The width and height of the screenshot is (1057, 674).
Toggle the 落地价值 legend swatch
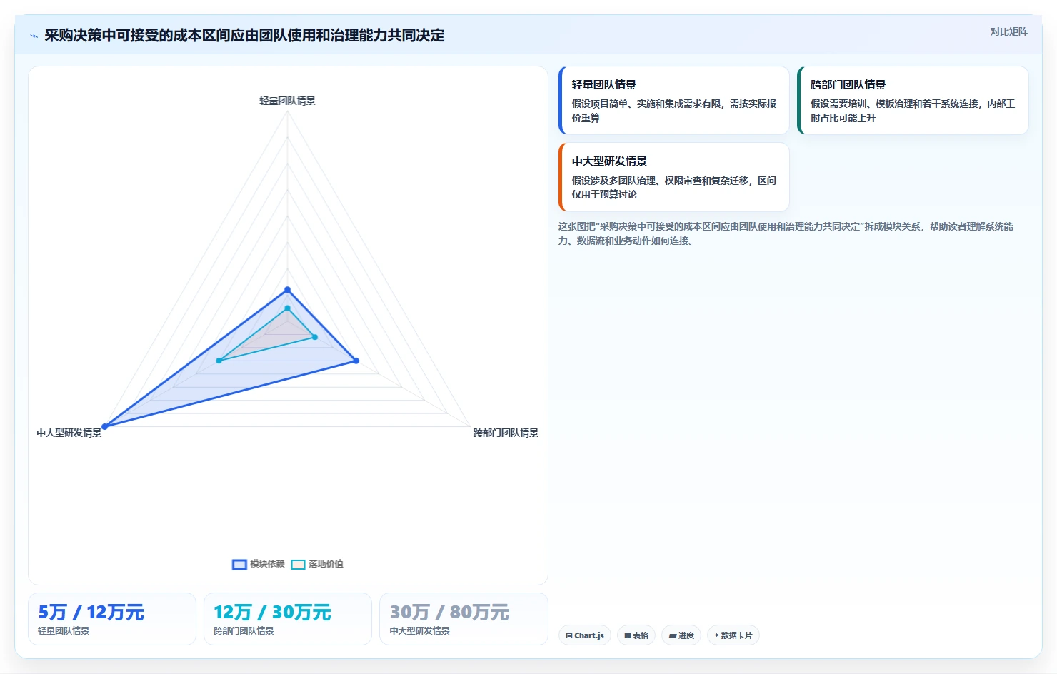(298, 564)
